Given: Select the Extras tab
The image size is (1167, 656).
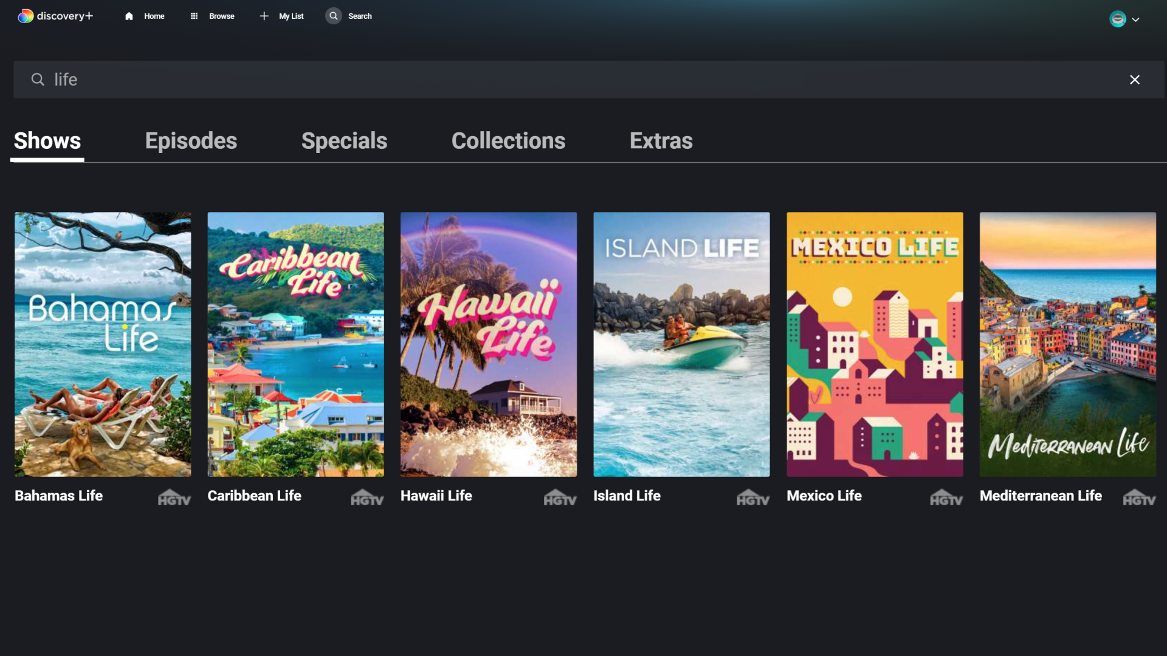Looking at the screenshot, I should click(x=661, y=141).
